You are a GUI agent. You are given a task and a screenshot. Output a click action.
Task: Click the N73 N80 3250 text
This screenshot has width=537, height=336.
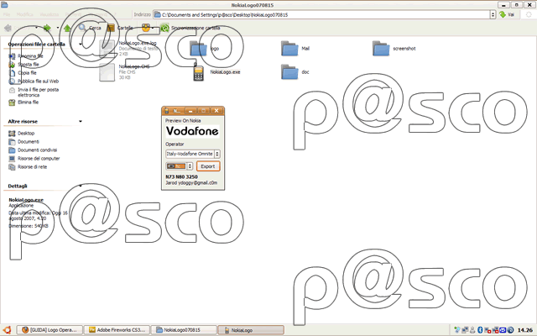[x=181, y=177]
